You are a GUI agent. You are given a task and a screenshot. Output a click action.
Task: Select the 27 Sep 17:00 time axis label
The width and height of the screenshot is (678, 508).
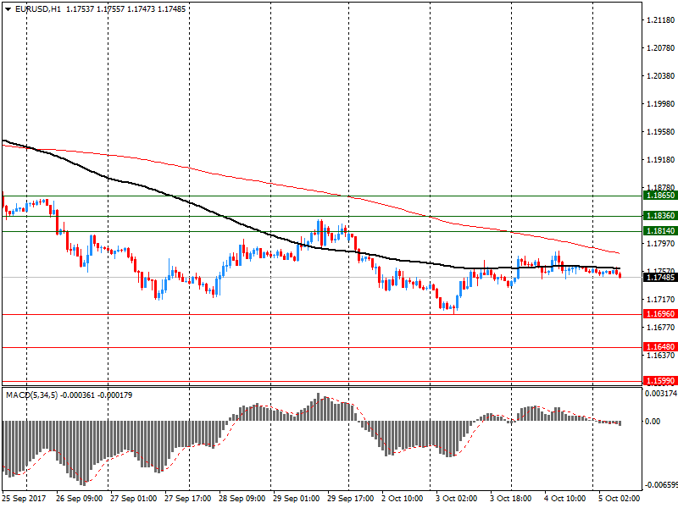pyautogui.click(x=187, y=499)
